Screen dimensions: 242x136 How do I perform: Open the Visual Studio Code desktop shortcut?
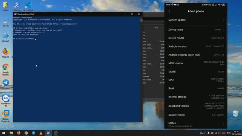pos(29,6)
